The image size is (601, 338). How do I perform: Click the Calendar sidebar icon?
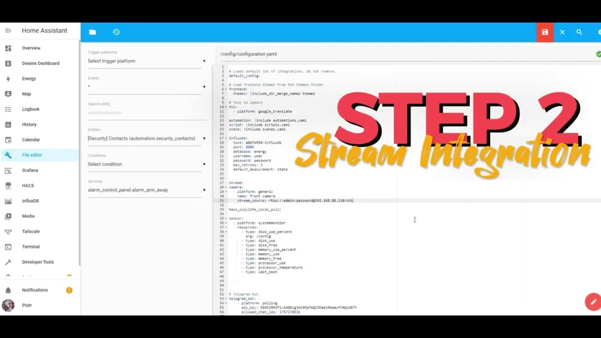point(8,139)
